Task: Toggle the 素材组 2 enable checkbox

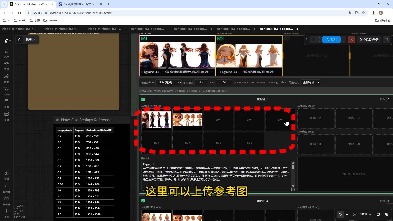Action: tap(143, 200)
